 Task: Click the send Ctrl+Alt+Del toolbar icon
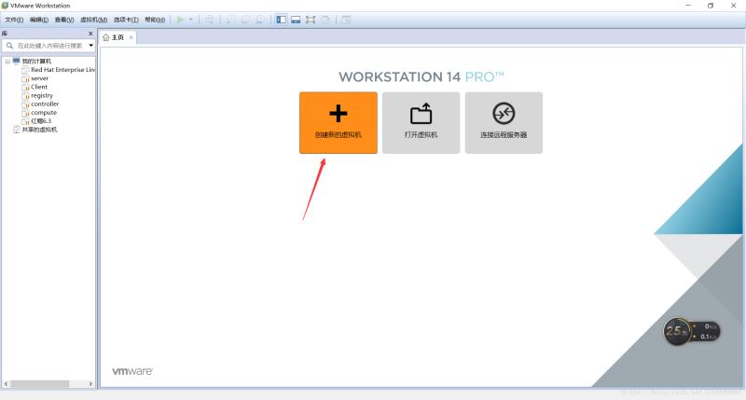(209, 20)
